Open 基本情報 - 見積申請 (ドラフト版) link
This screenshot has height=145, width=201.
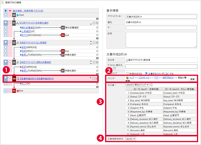point(28,11)
